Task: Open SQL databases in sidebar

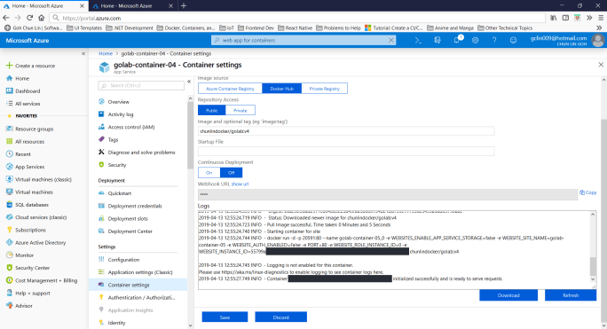Action: [x=28, y=205]
